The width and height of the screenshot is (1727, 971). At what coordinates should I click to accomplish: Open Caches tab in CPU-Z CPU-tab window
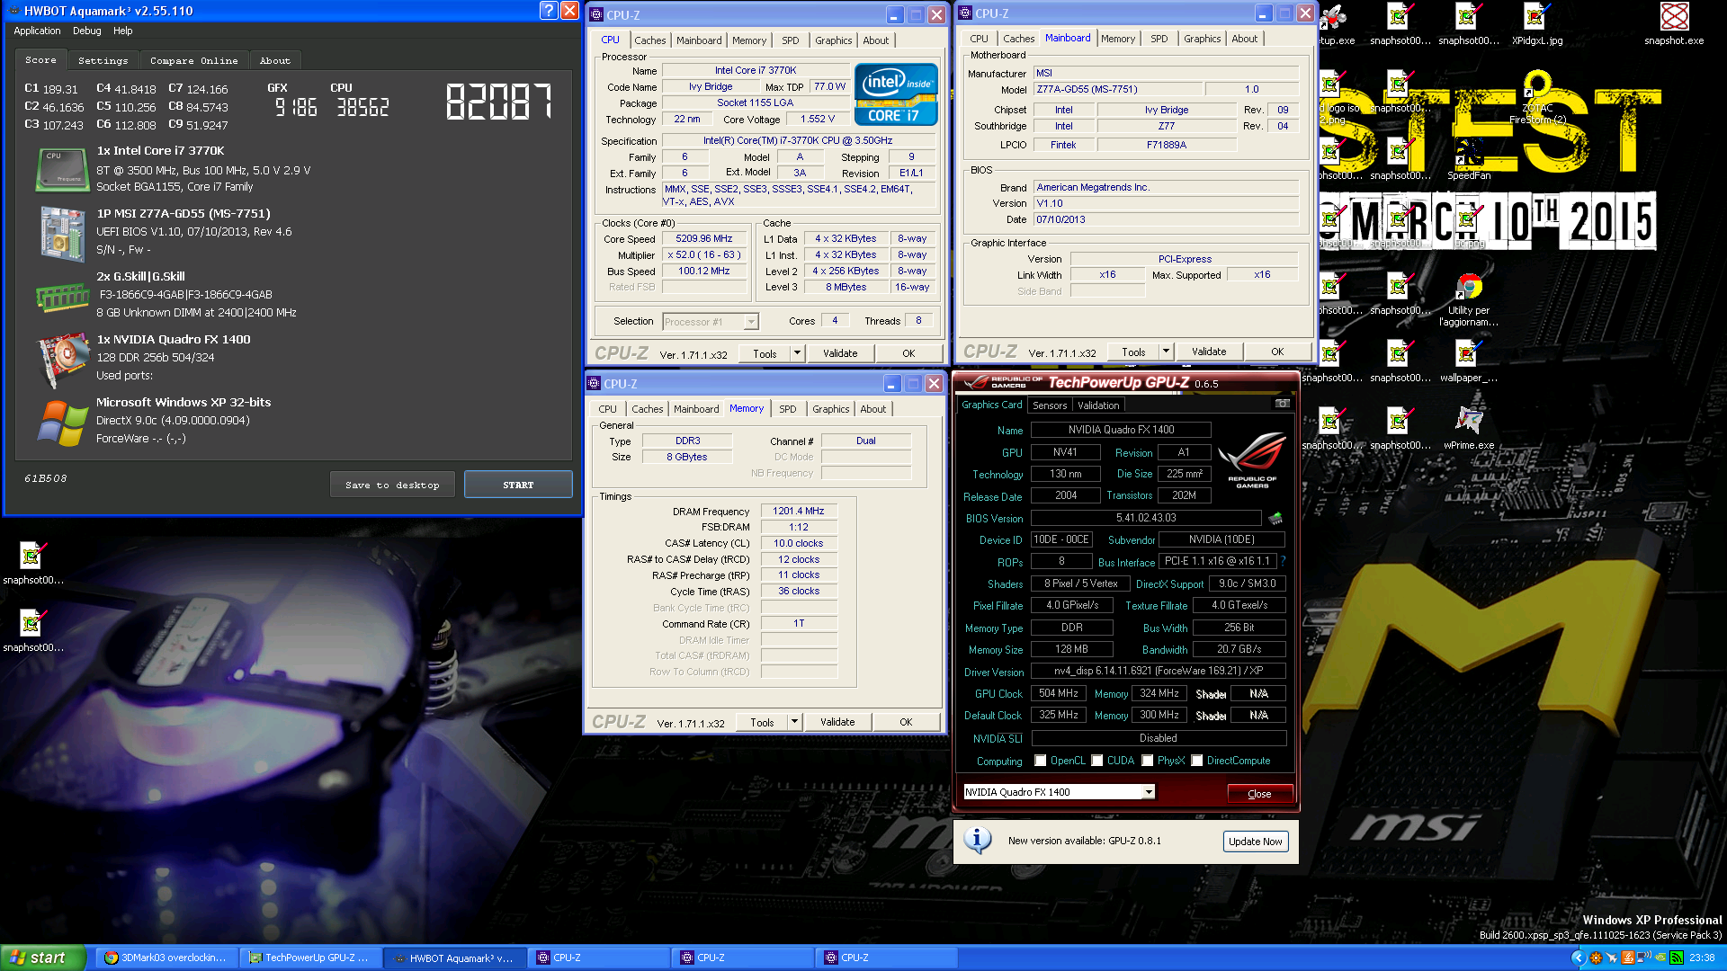coord(649,40)
